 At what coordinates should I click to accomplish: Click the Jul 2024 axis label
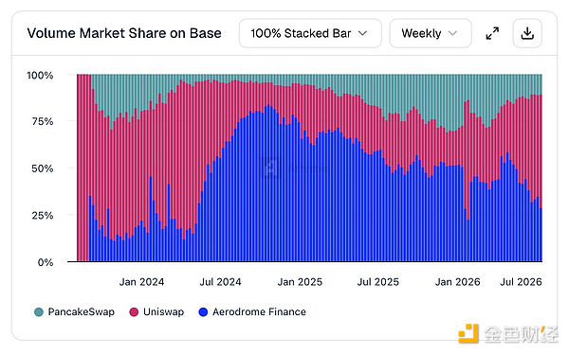[221, 282]
